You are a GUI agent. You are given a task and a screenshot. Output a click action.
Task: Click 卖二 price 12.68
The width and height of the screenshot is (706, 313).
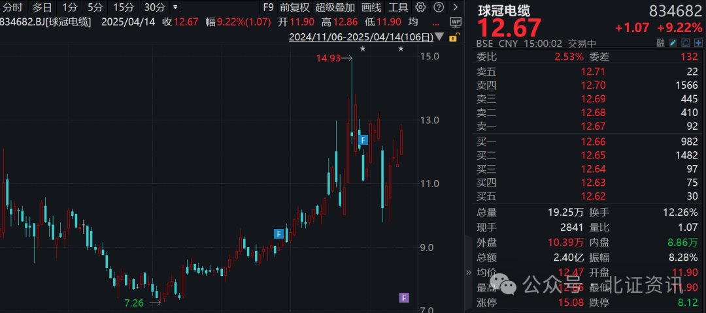coord(593,112)
